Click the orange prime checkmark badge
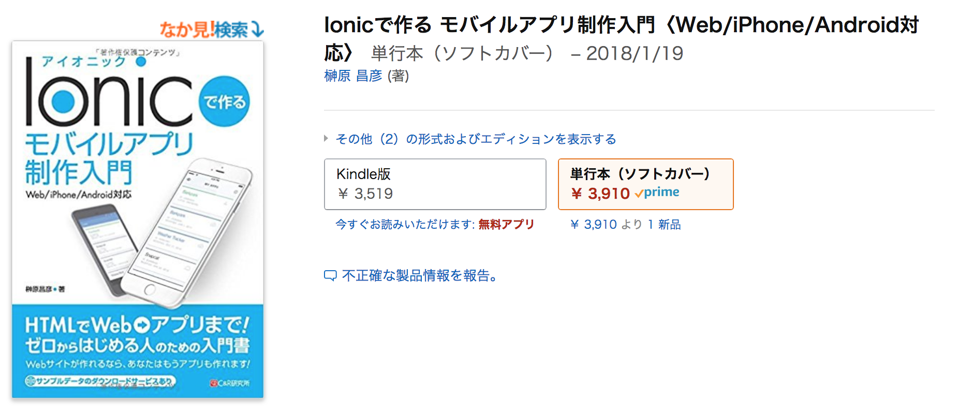This screenshot has width=972, height=412. click(656, 192)
